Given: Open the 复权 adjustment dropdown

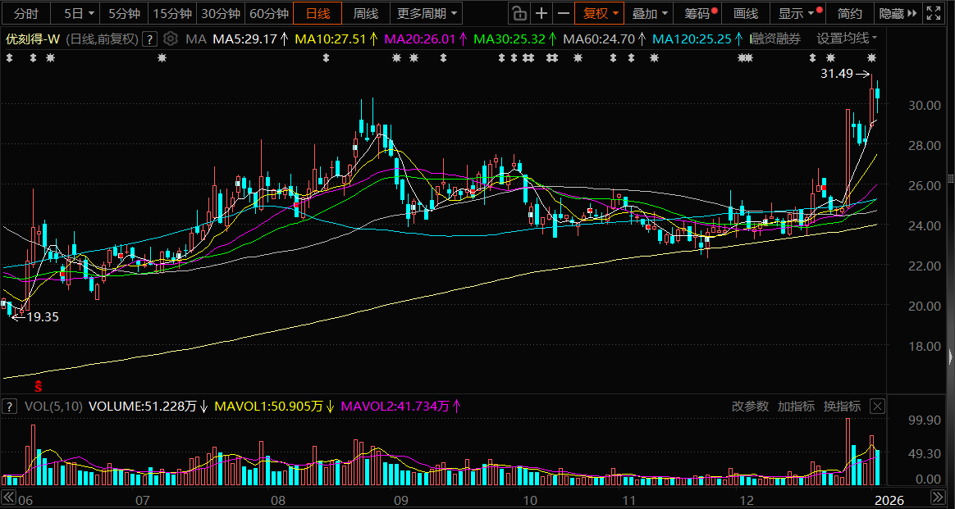Looking at the screenshot, I should point(601,13).
